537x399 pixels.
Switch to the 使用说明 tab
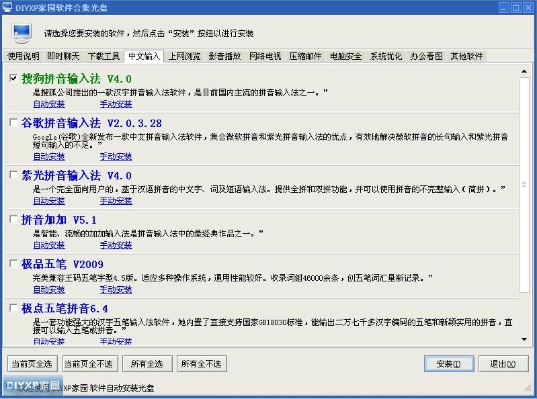pyautogui.click(x=24, y=56)
